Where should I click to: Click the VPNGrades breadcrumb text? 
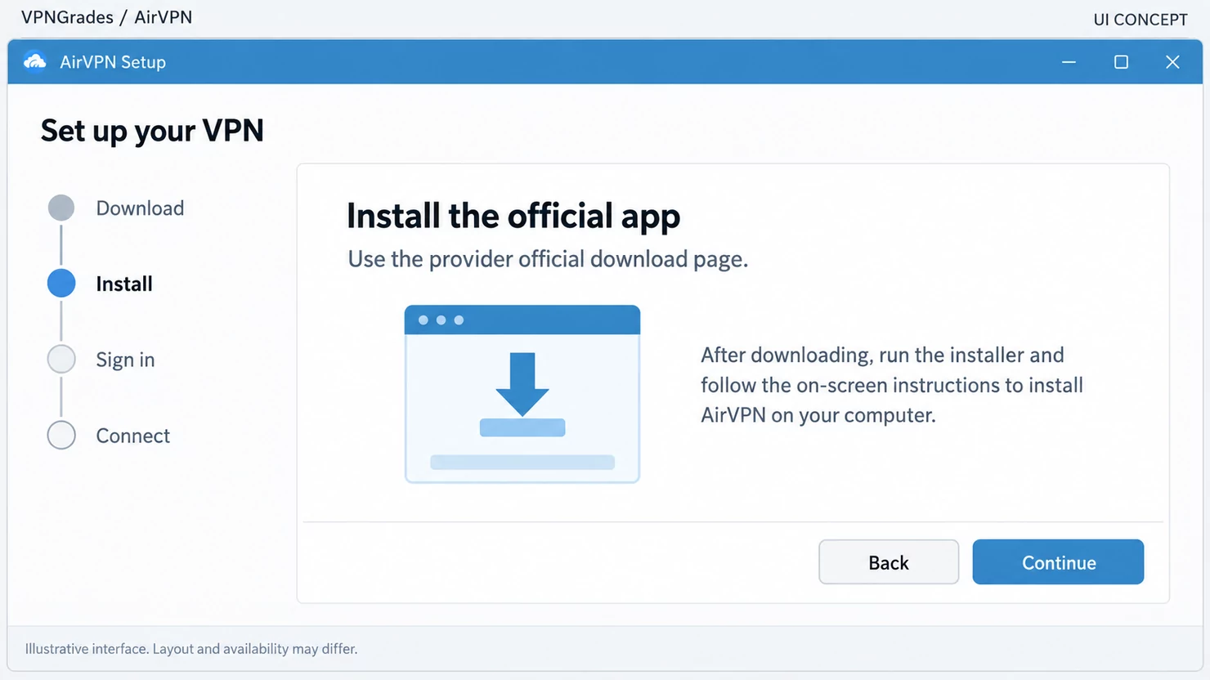click(67, 17)
